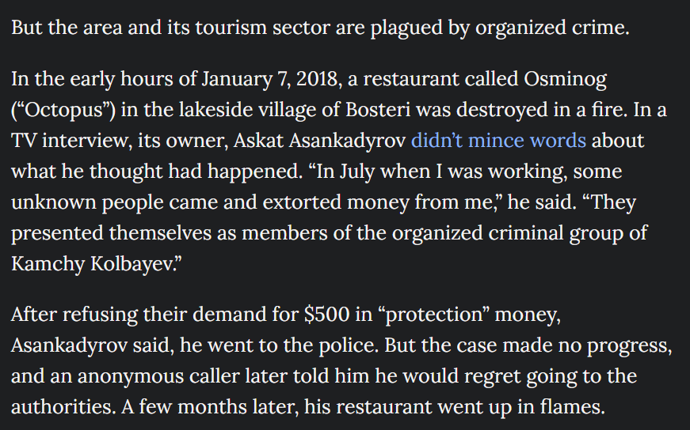This screenshot has width=690, height=430.
Task: Click the word "Bosteri" village name
Action: coord(378,110)
